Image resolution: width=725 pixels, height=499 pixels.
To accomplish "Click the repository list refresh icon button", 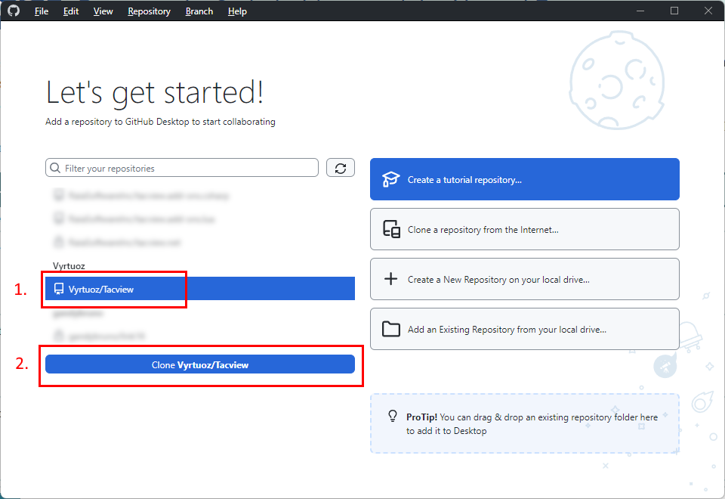I will pyautogui.click(x=341, y=168).
